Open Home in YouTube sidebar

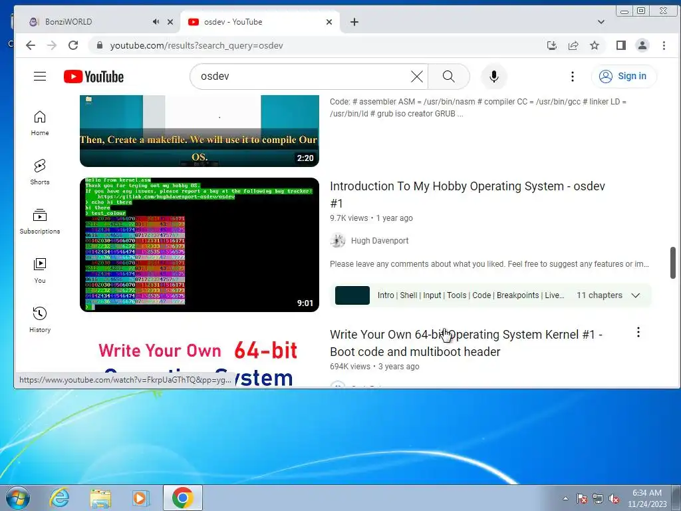(x=40, y=123)
